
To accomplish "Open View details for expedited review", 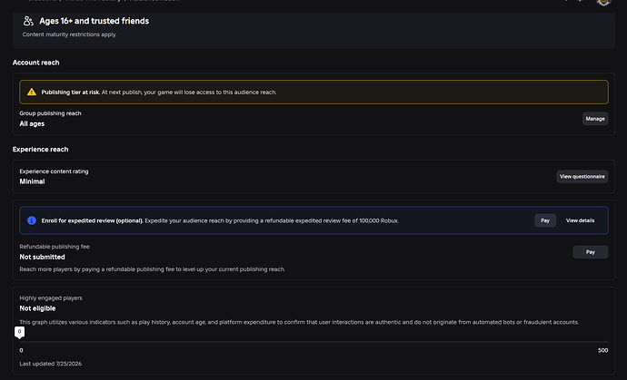I will click(580, 220).
